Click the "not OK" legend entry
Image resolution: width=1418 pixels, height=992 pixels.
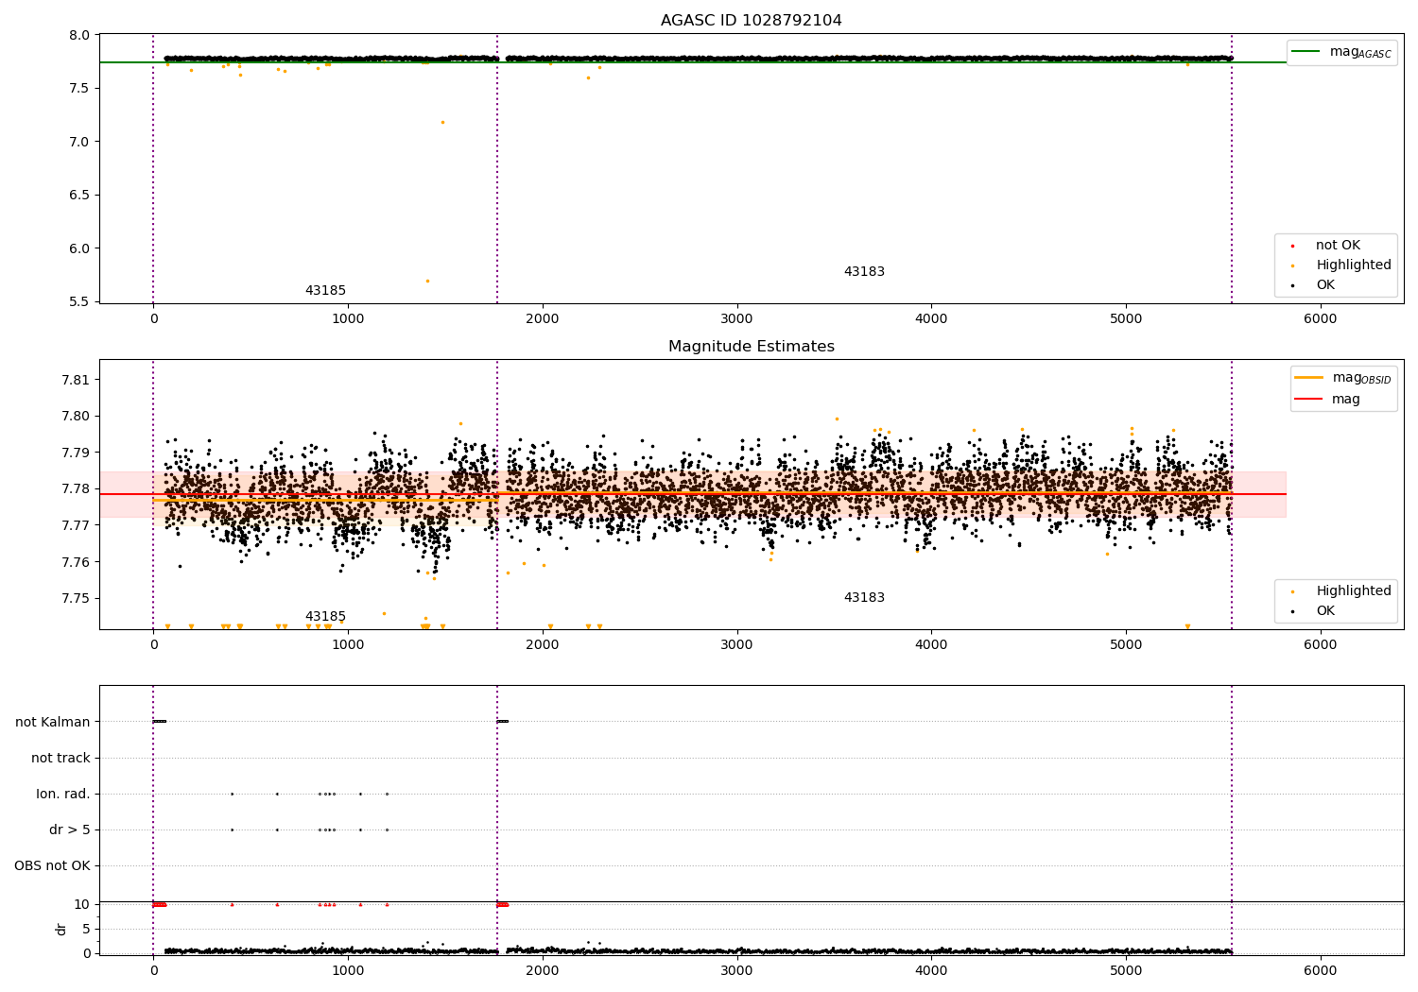pyautogui.click(x=1338, y=246)
